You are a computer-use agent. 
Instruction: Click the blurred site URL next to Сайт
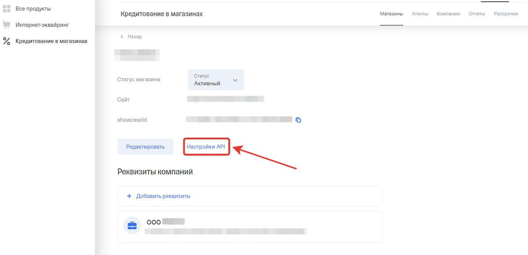click(225, 99)
